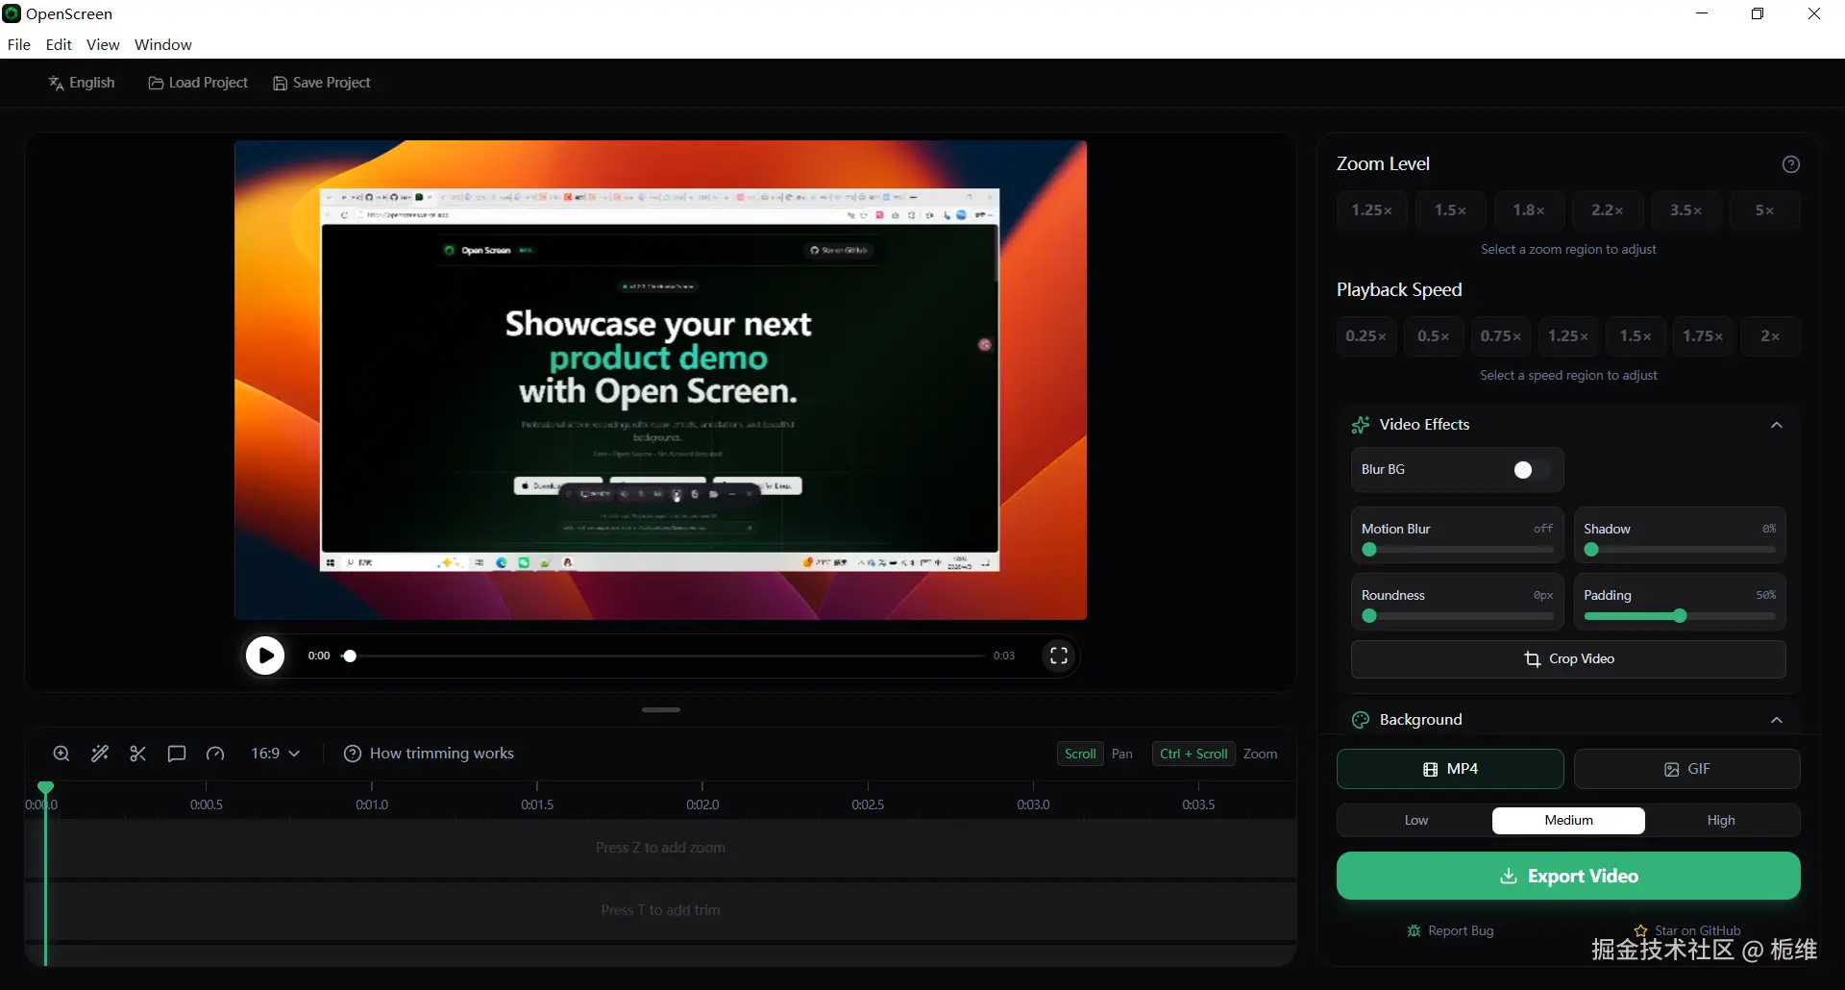The height and width of the screenshot is (990, 1845).
Task: Open the Star on GitHub link
Action: tap(1687, 930)
